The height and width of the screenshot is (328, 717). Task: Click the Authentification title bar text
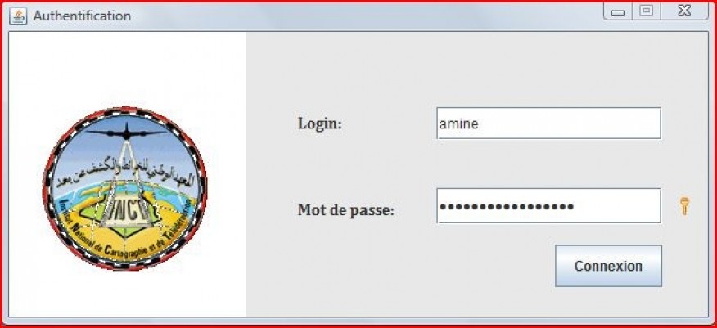pyautogui.click(x=82, y=16)
